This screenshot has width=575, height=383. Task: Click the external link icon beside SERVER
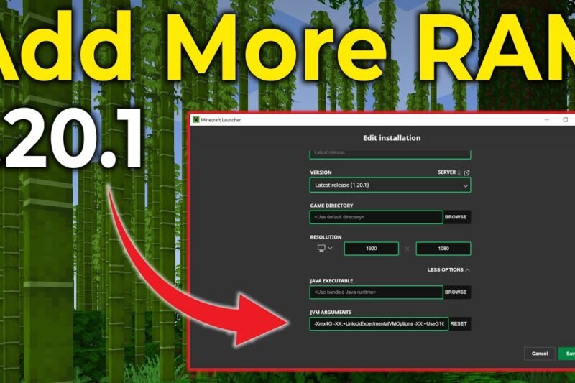[466, 172]
